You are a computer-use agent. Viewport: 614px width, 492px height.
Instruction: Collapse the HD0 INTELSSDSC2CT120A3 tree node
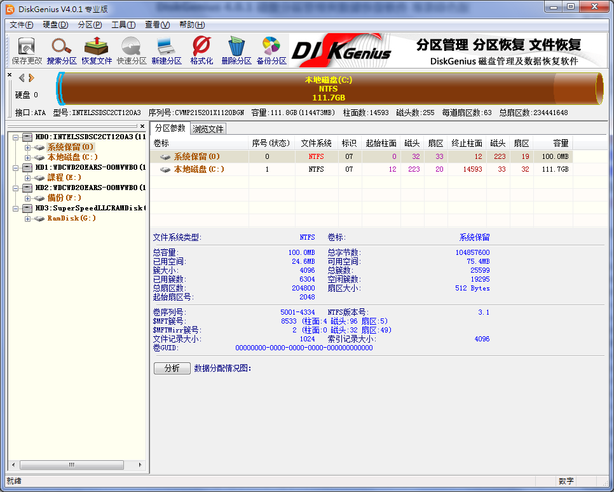(x=16, y=137)
